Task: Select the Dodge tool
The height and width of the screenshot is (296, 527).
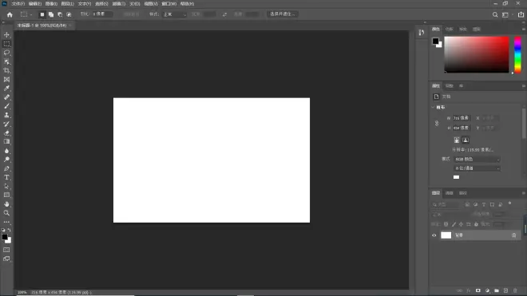Action: 6,160
